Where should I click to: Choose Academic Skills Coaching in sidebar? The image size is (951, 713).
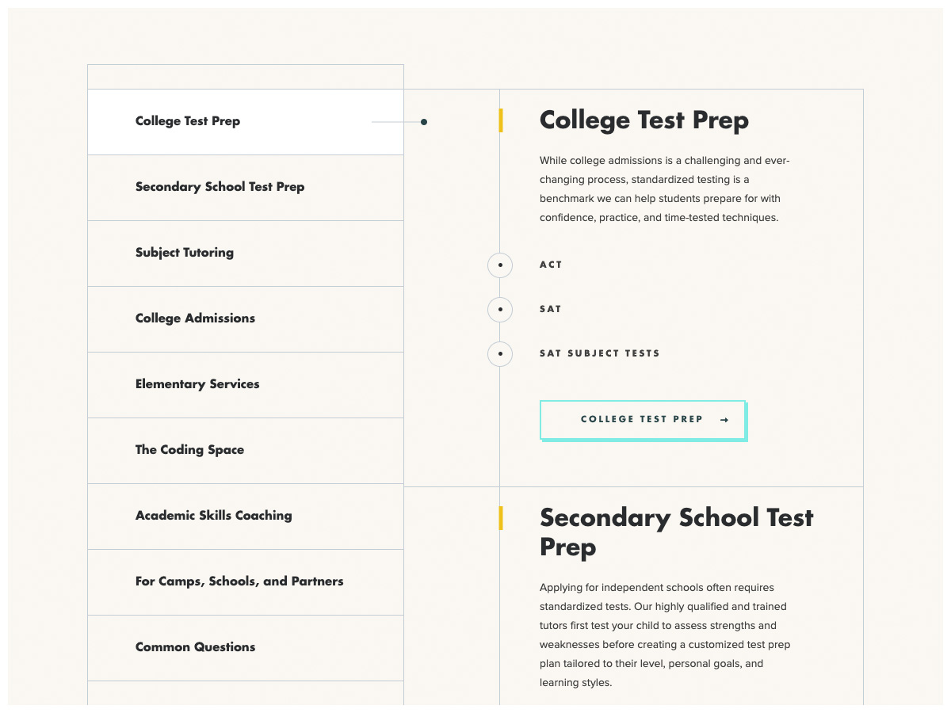pos(213,516)
